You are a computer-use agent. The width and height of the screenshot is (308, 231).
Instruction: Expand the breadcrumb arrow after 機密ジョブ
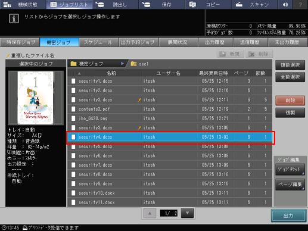coord(122,64)
